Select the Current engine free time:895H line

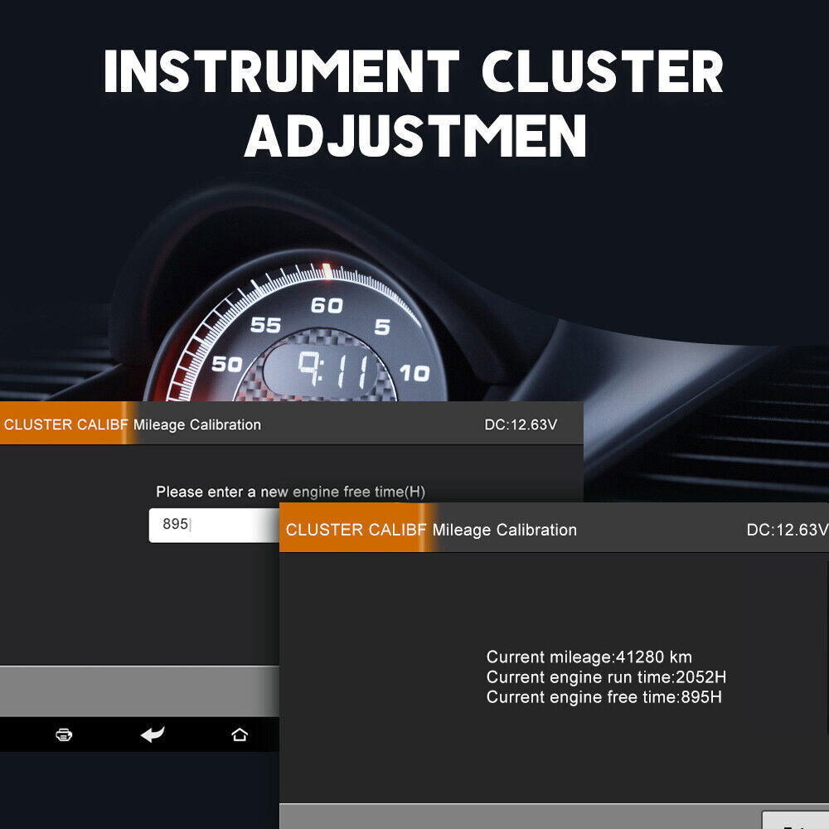605,698
